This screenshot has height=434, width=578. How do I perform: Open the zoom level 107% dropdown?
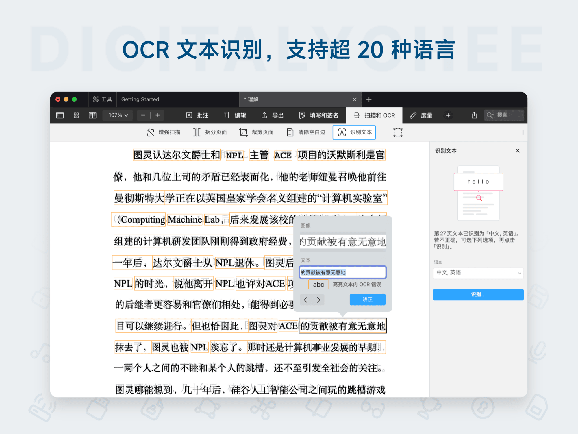point(117,115)
